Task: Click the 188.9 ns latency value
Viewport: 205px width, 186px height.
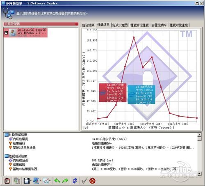Action: point(102,160)
